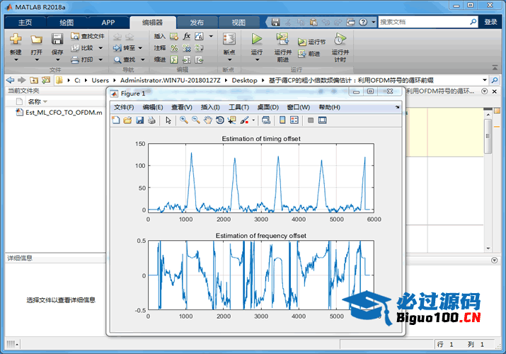Click the New (新建) plus icon
This screenshot has height=354, width=506.
coord(16,39)
